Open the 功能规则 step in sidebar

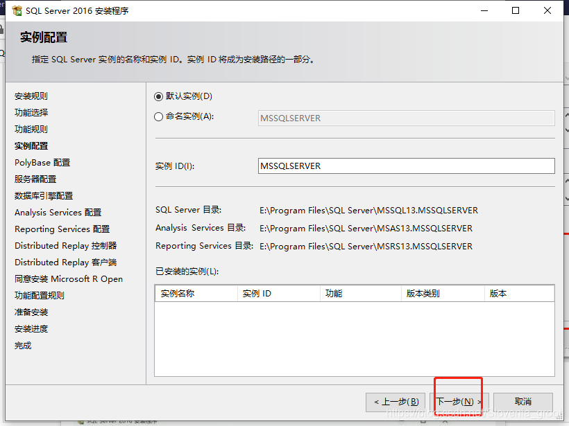pyautogui.click(x=31, y=130)
